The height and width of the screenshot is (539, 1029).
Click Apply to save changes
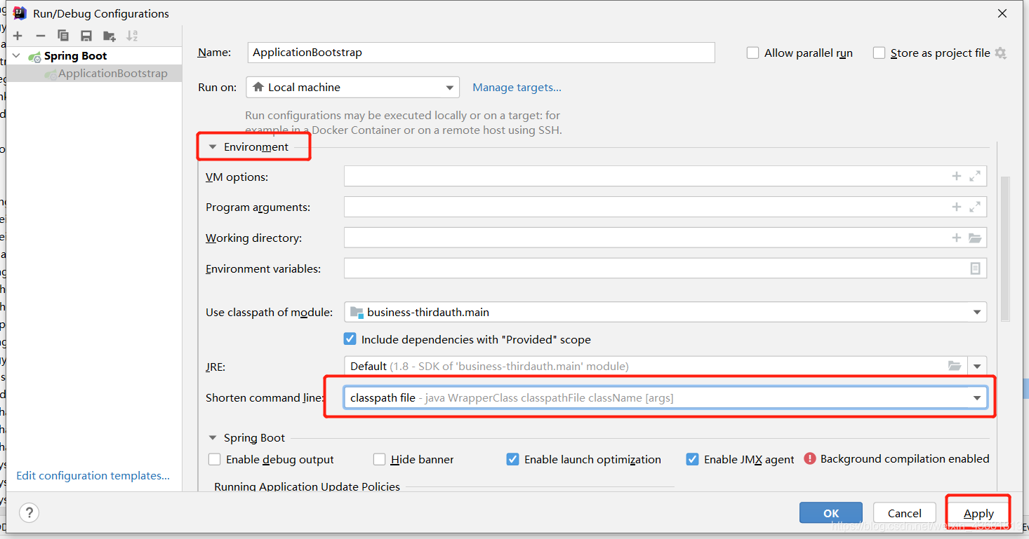978,513
